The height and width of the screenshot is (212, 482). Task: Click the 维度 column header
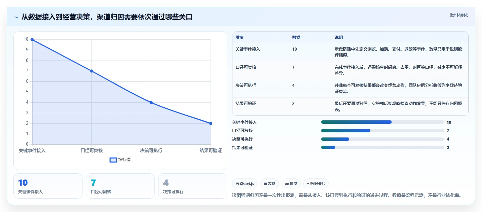[x=240, y=38]
